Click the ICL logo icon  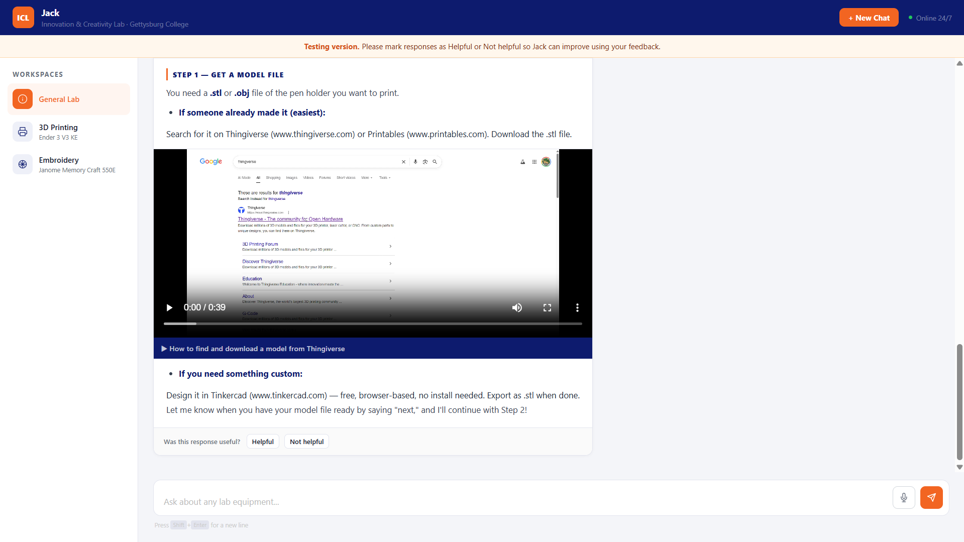point(23,18)
